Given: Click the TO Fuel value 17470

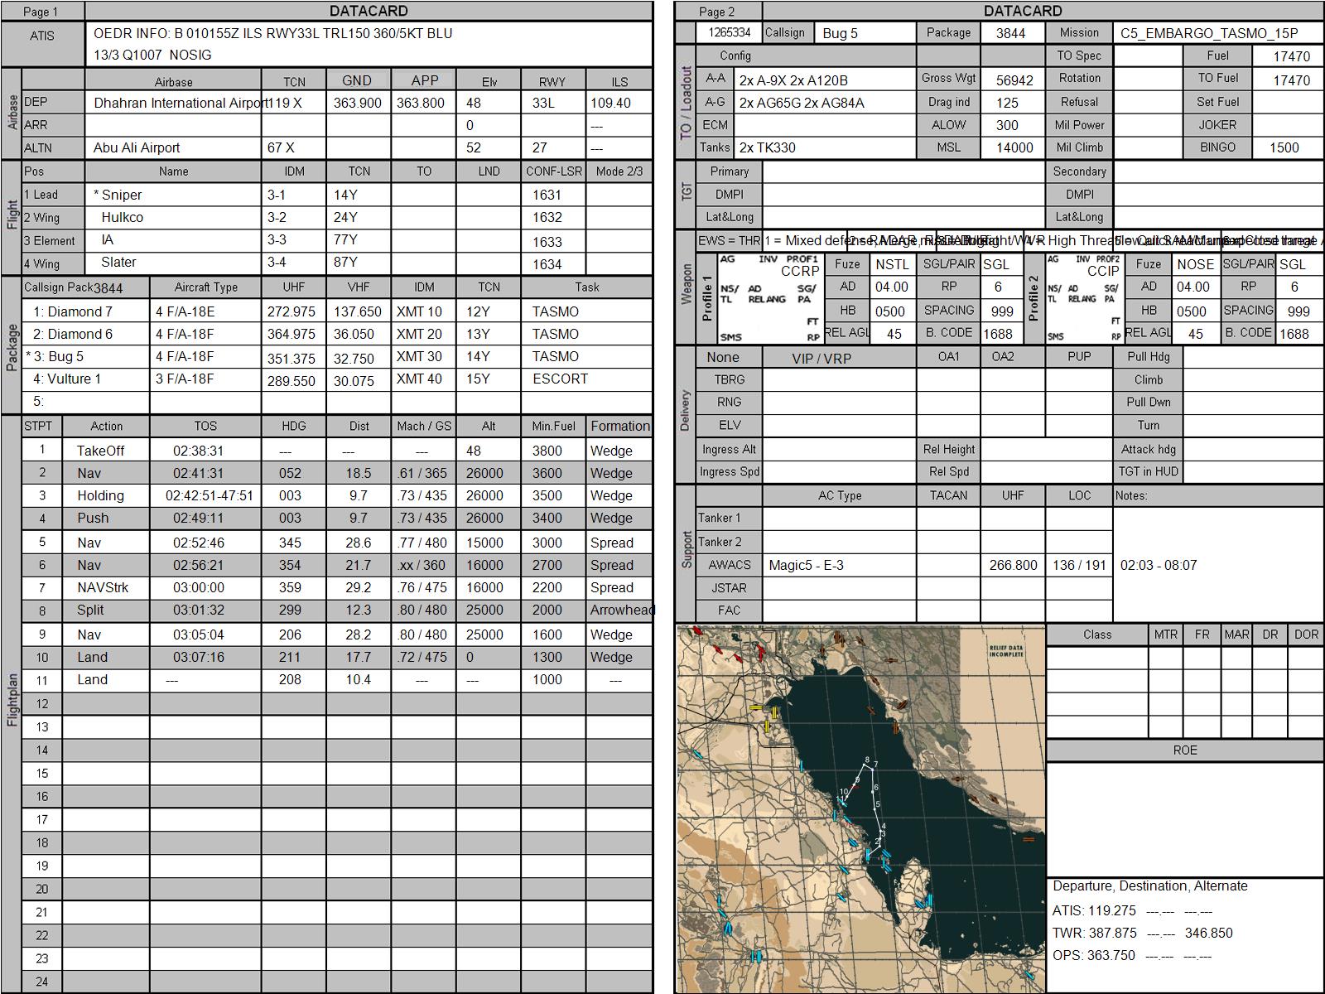Looking at the screenshot, I should 1292,80.
